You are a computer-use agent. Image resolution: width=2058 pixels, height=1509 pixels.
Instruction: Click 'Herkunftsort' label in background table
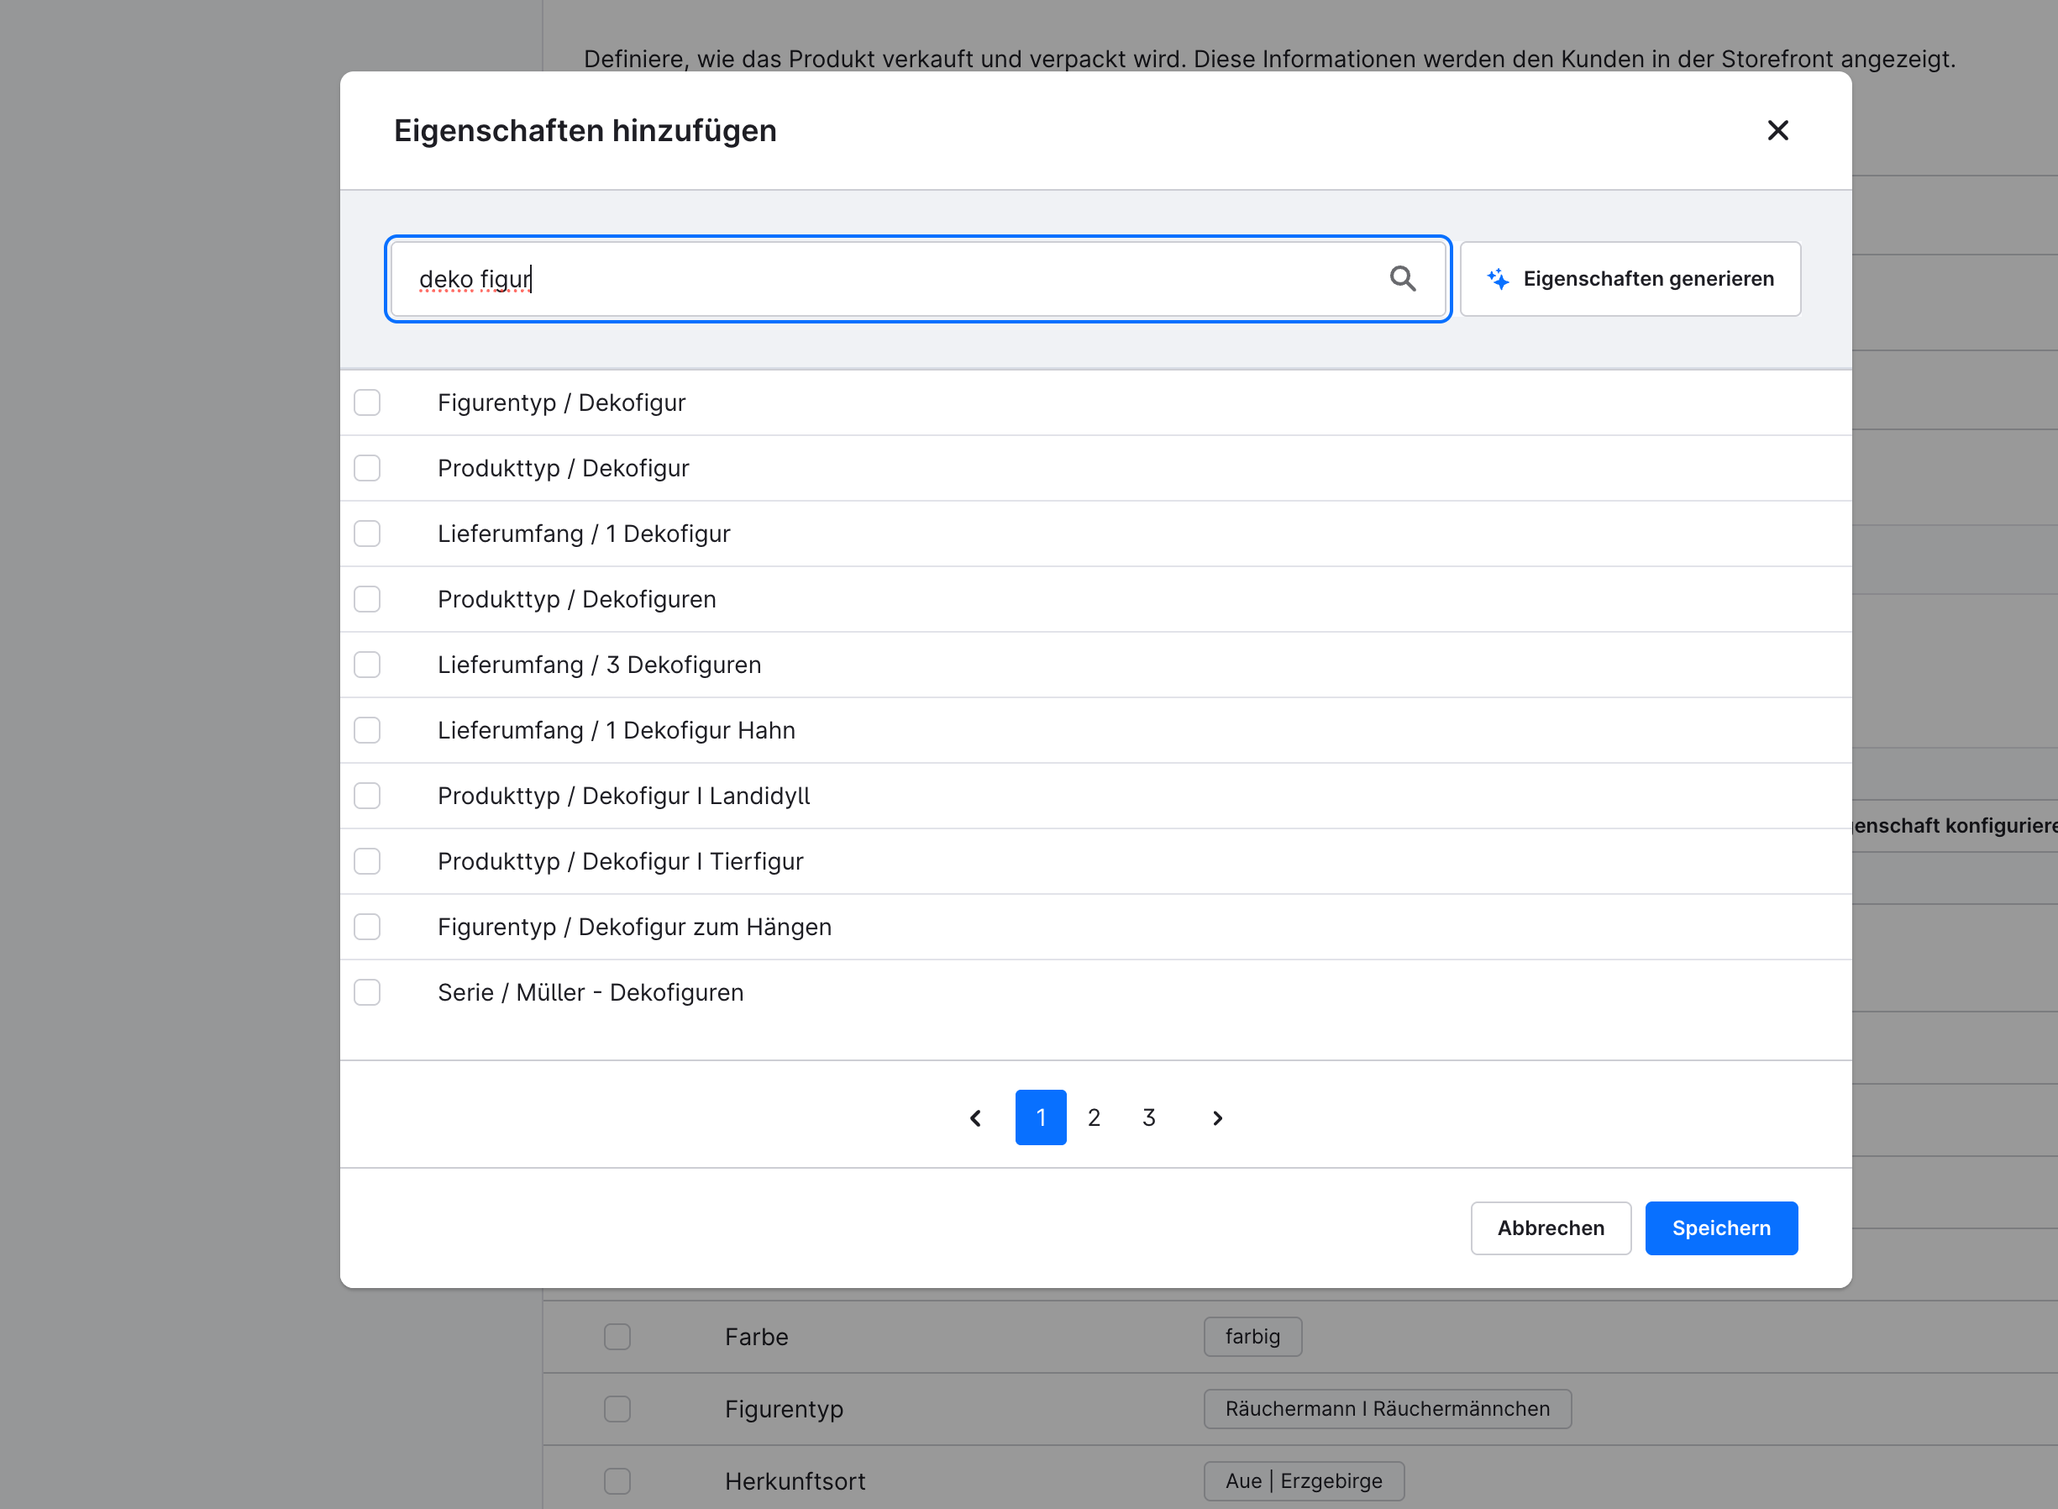[x=795, y=1481]
